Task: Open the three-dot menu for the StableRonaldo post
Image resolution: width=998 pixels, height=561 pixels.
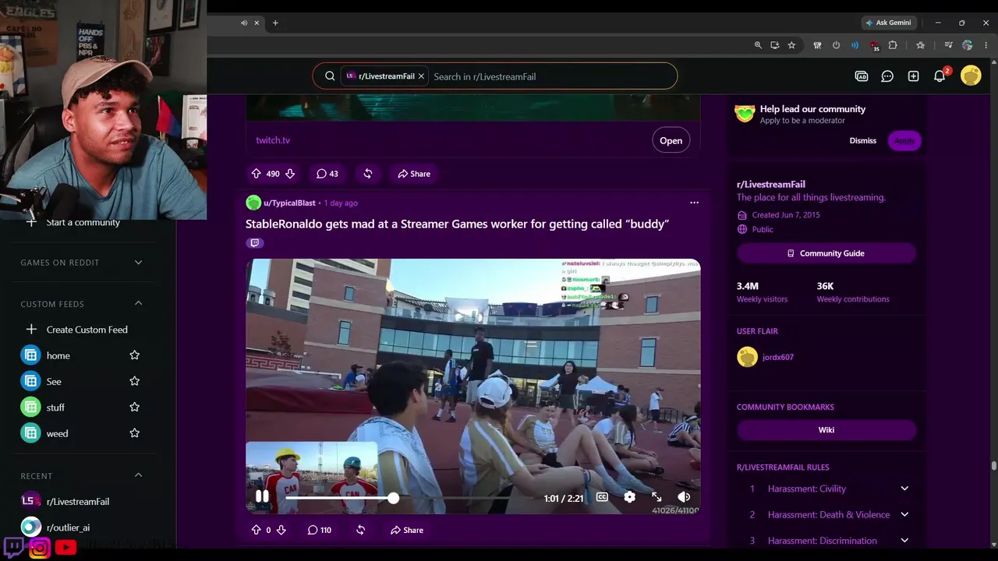Action: point(694,203)
